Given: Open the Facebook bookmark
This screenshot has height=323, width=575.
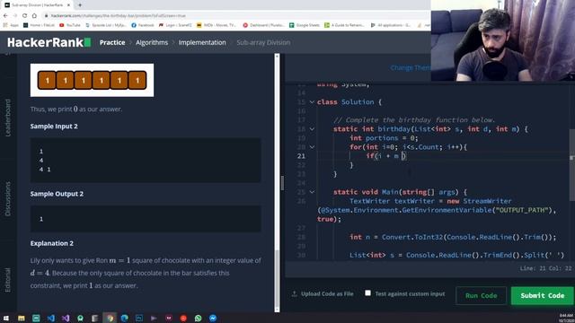Looking at the screenshot, I should click(x=143, y=25).
